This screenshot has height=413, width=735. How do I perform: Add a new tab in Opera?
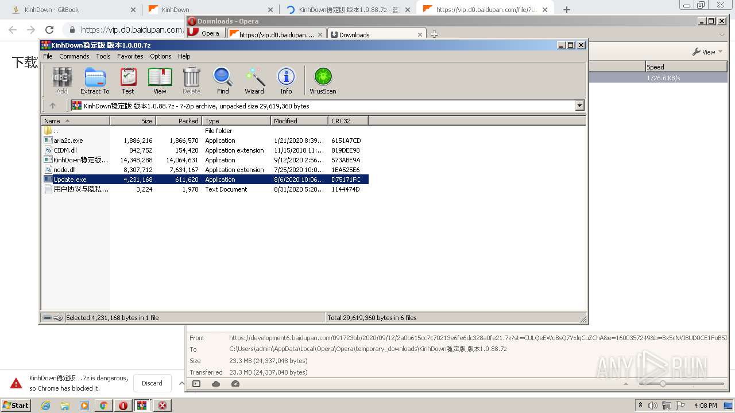tap(434, 34)
